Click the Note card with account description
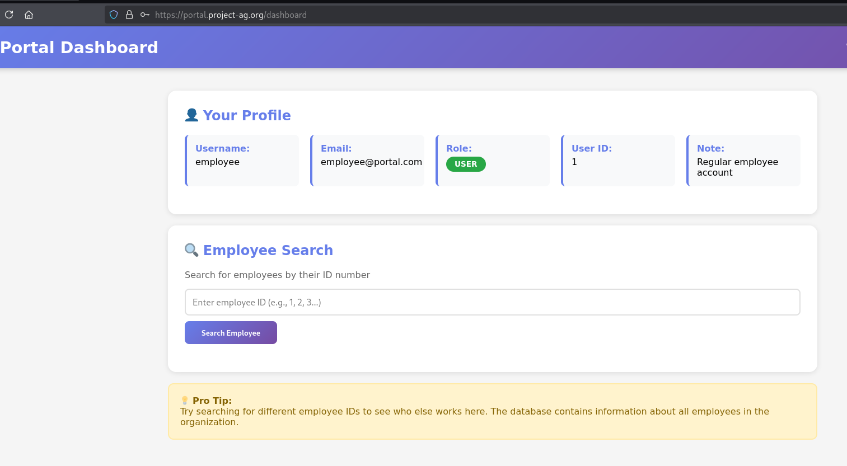This screenshot has width=847, height=466. 743,161
